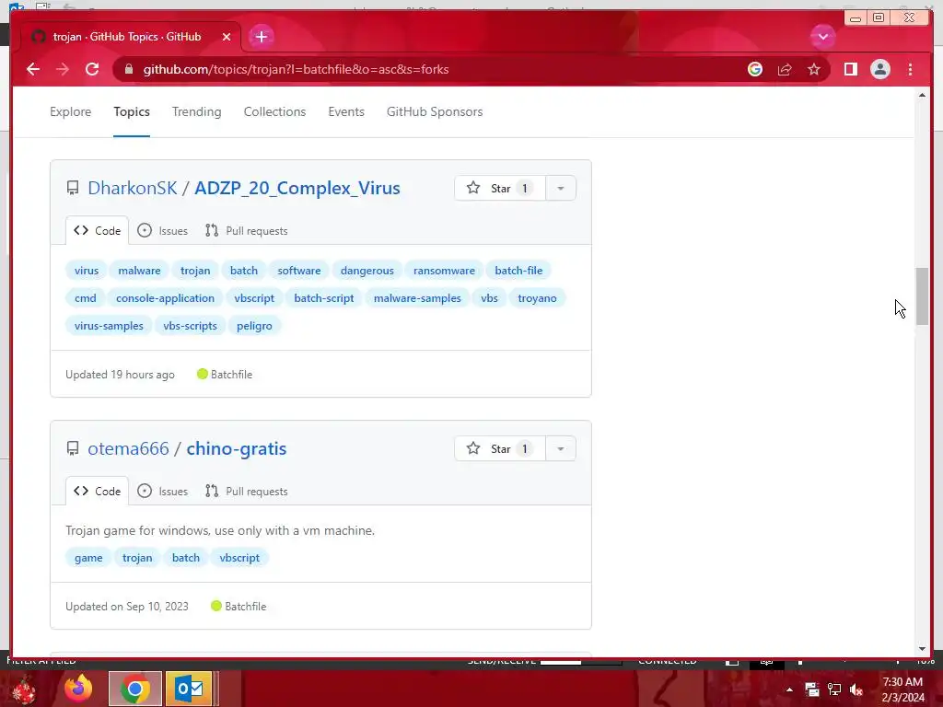Click the page vertical scrollbar thumb

(922, 296)
